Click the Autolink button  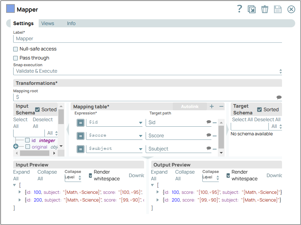tap(189, 106)
